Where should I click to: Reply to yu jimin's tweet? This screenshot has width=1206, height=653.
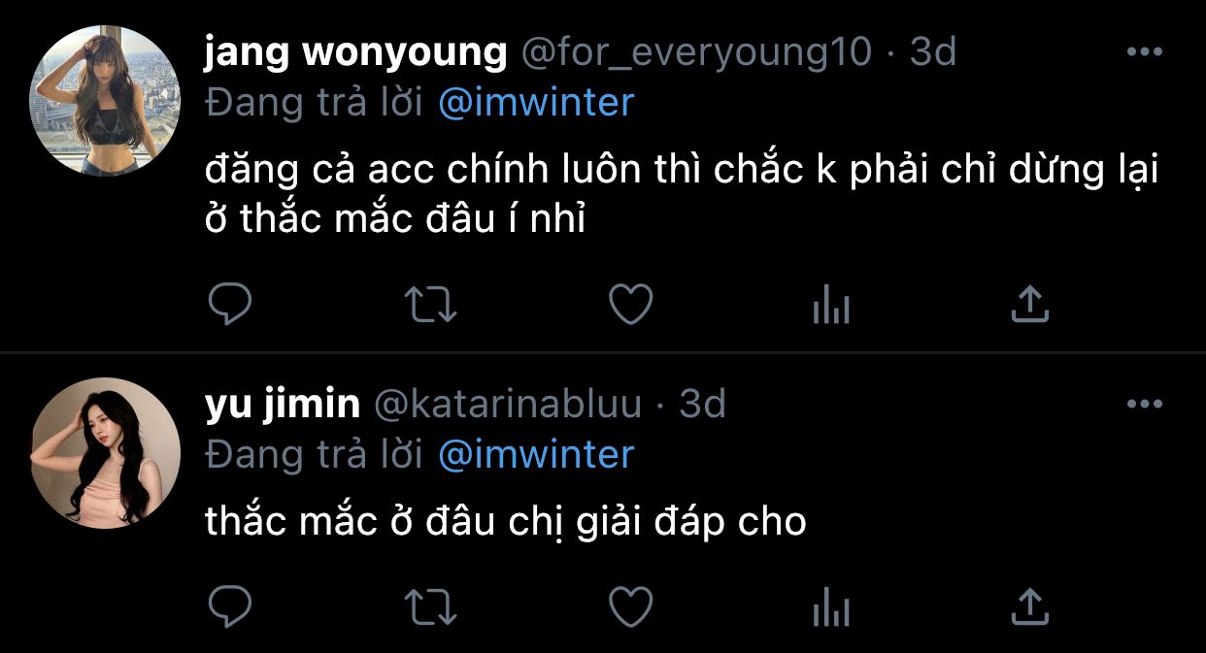(230, 608)
